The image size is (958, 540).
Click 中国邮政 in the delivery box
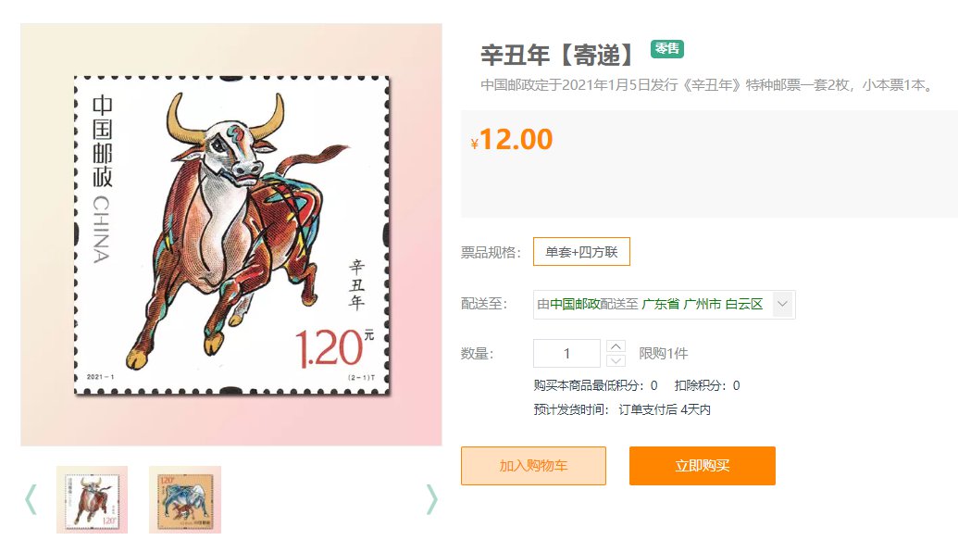pyautogui.click(x=574, y=304)
